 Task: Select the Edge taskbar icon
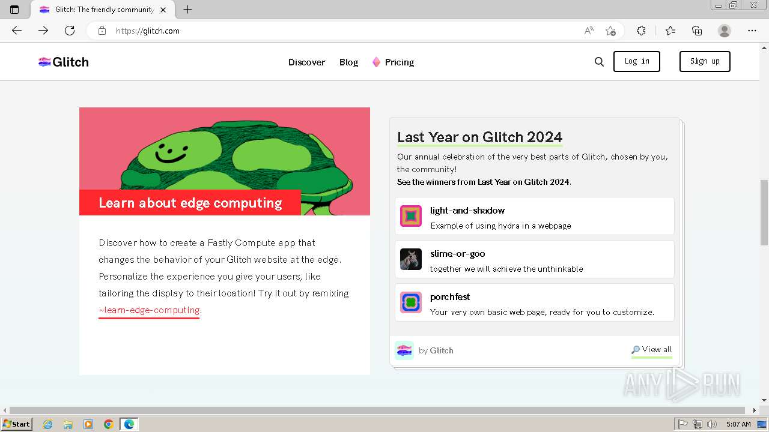tap(129, 424)
